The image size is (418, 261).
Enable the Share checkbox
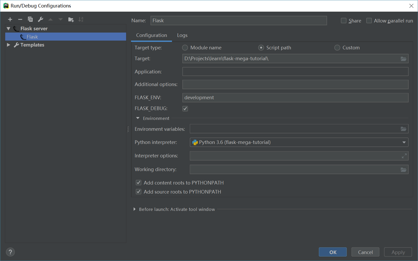(343, 20)
